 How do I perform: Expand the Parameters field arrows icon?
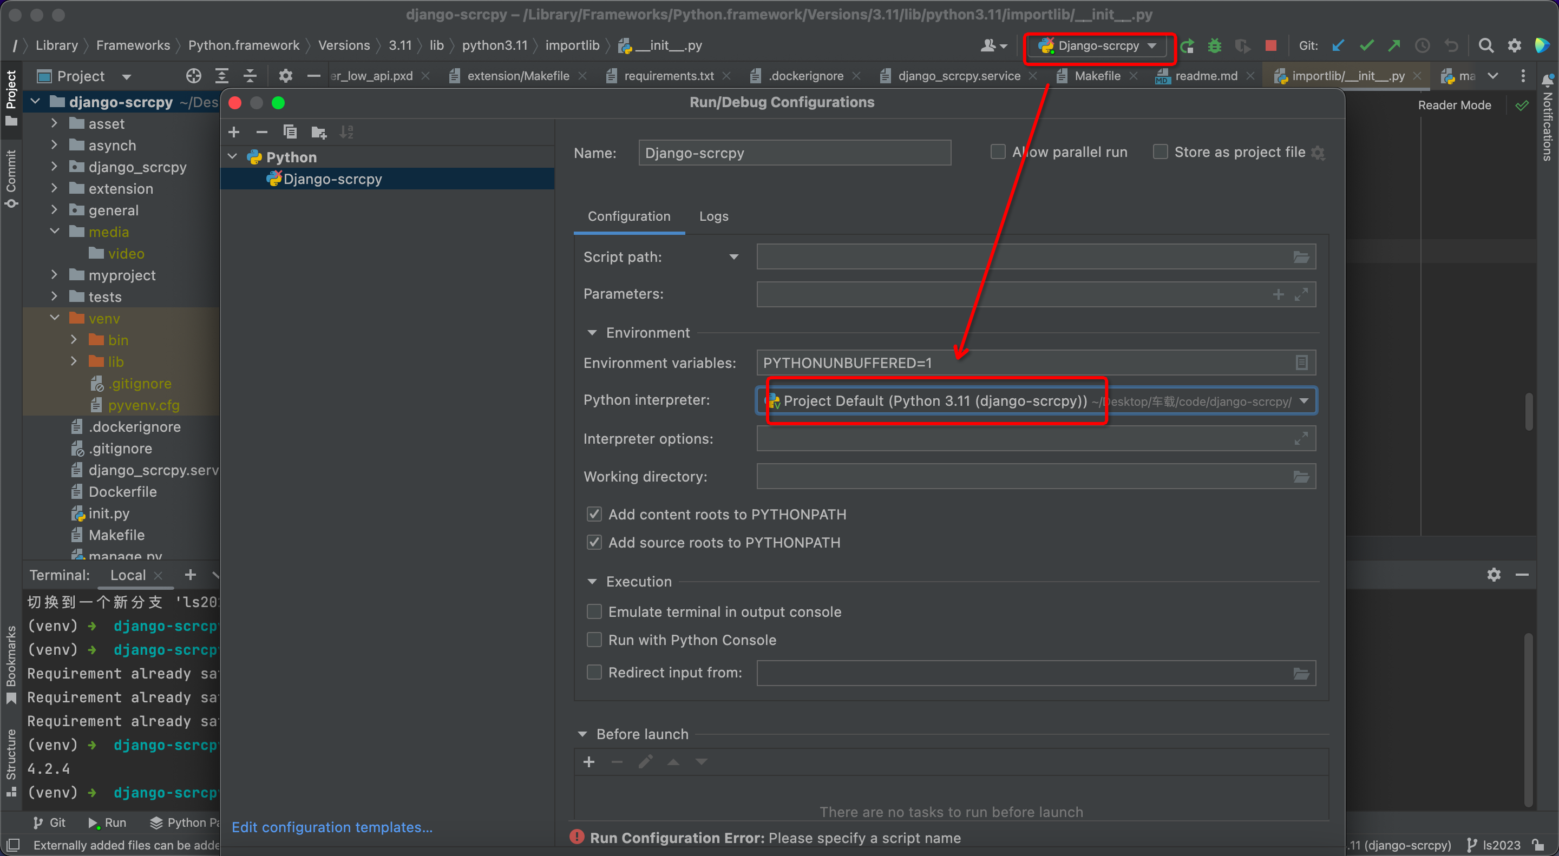pos(1301,294)
